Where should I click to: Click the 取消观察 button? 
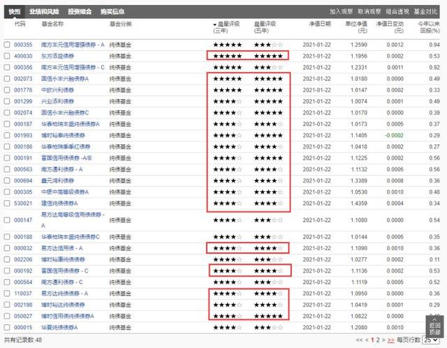click(x=369, y=12)
